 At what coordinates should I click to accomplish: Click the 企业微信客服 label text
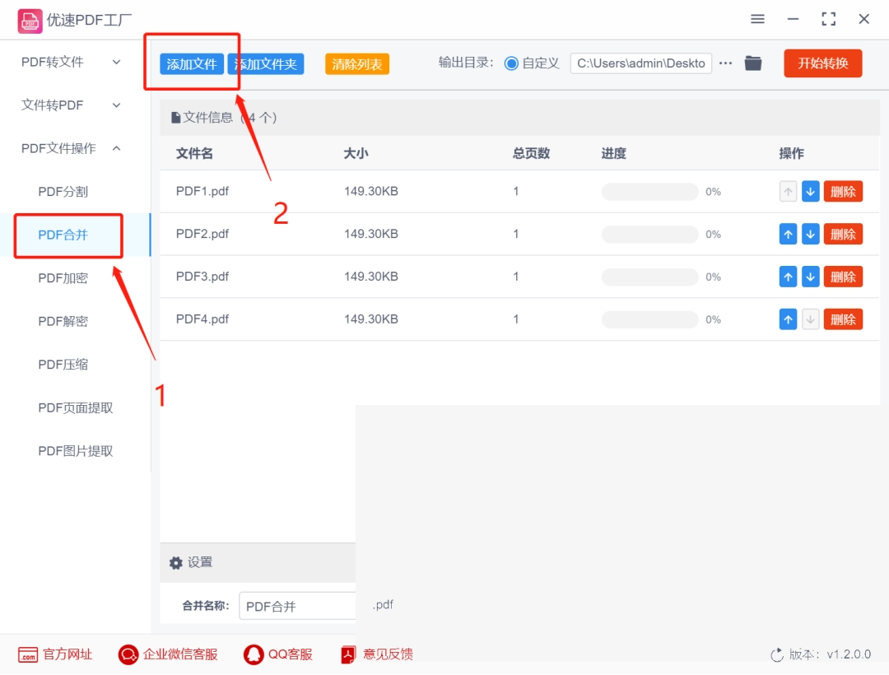[180, 654]
